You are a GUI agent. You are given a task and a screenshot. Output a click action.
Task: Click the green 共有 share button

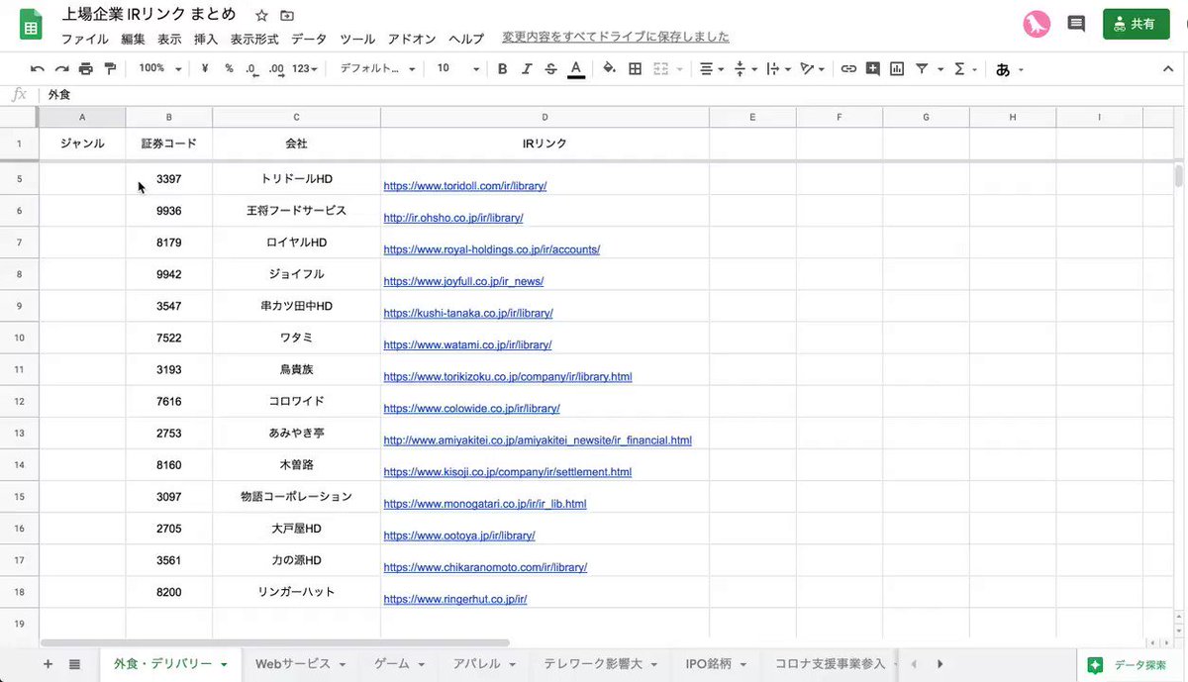pyautogui.click(x=1136, y=24)
